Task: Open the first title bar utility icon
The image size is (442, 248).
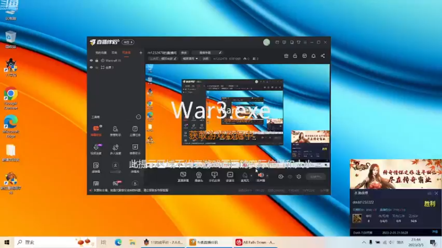Action: pos(277,42)
